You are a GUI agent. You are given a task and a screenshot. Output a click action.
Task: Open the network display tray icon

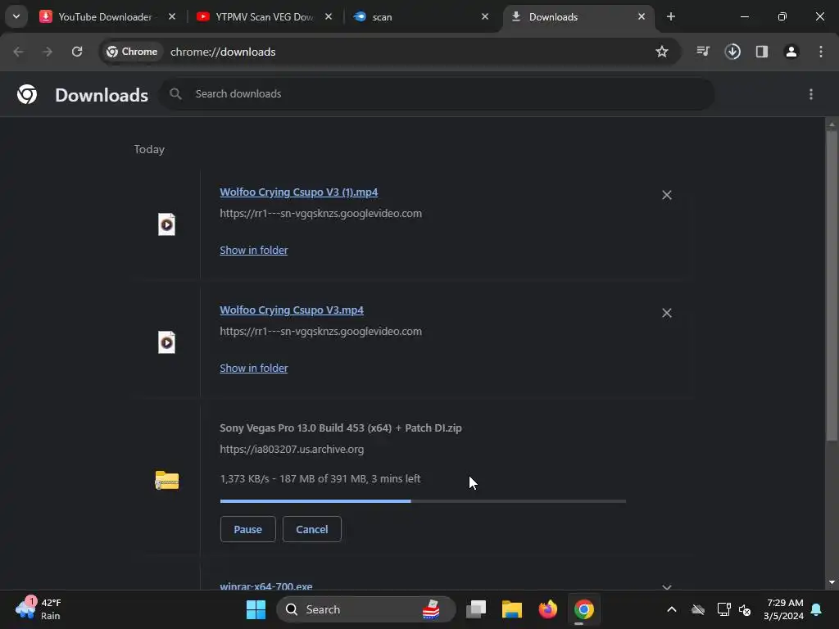[x=723, y=609]
